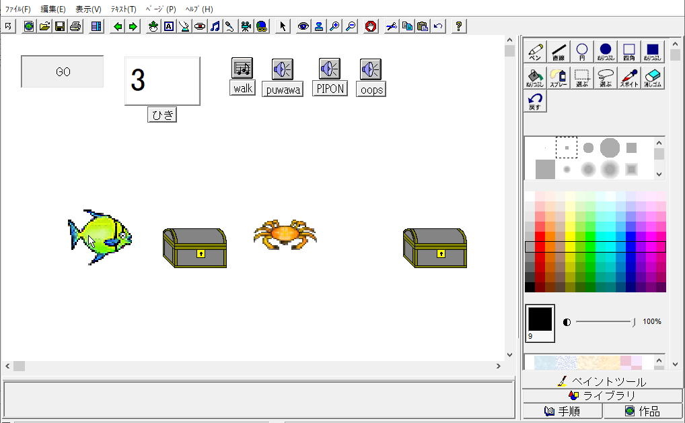Click the movie camera toolbar icon
685x423 pixels.
246,26
